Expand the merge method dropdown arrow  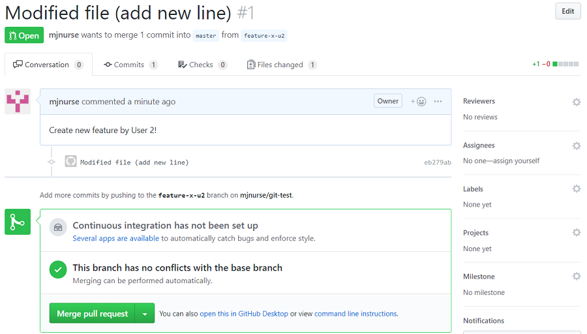(x=145, y=314)
